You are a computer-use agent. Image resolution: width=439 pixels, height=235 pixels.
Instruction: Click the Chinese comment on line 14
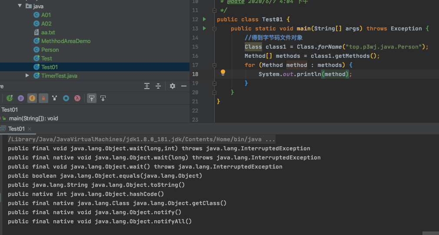(x=273, y=37)
